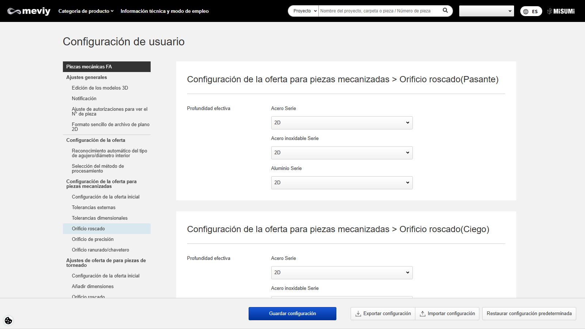585x329 pixels.
Task: Expand Acero Serie dropdown under Pasante
Action: point(341,123)
